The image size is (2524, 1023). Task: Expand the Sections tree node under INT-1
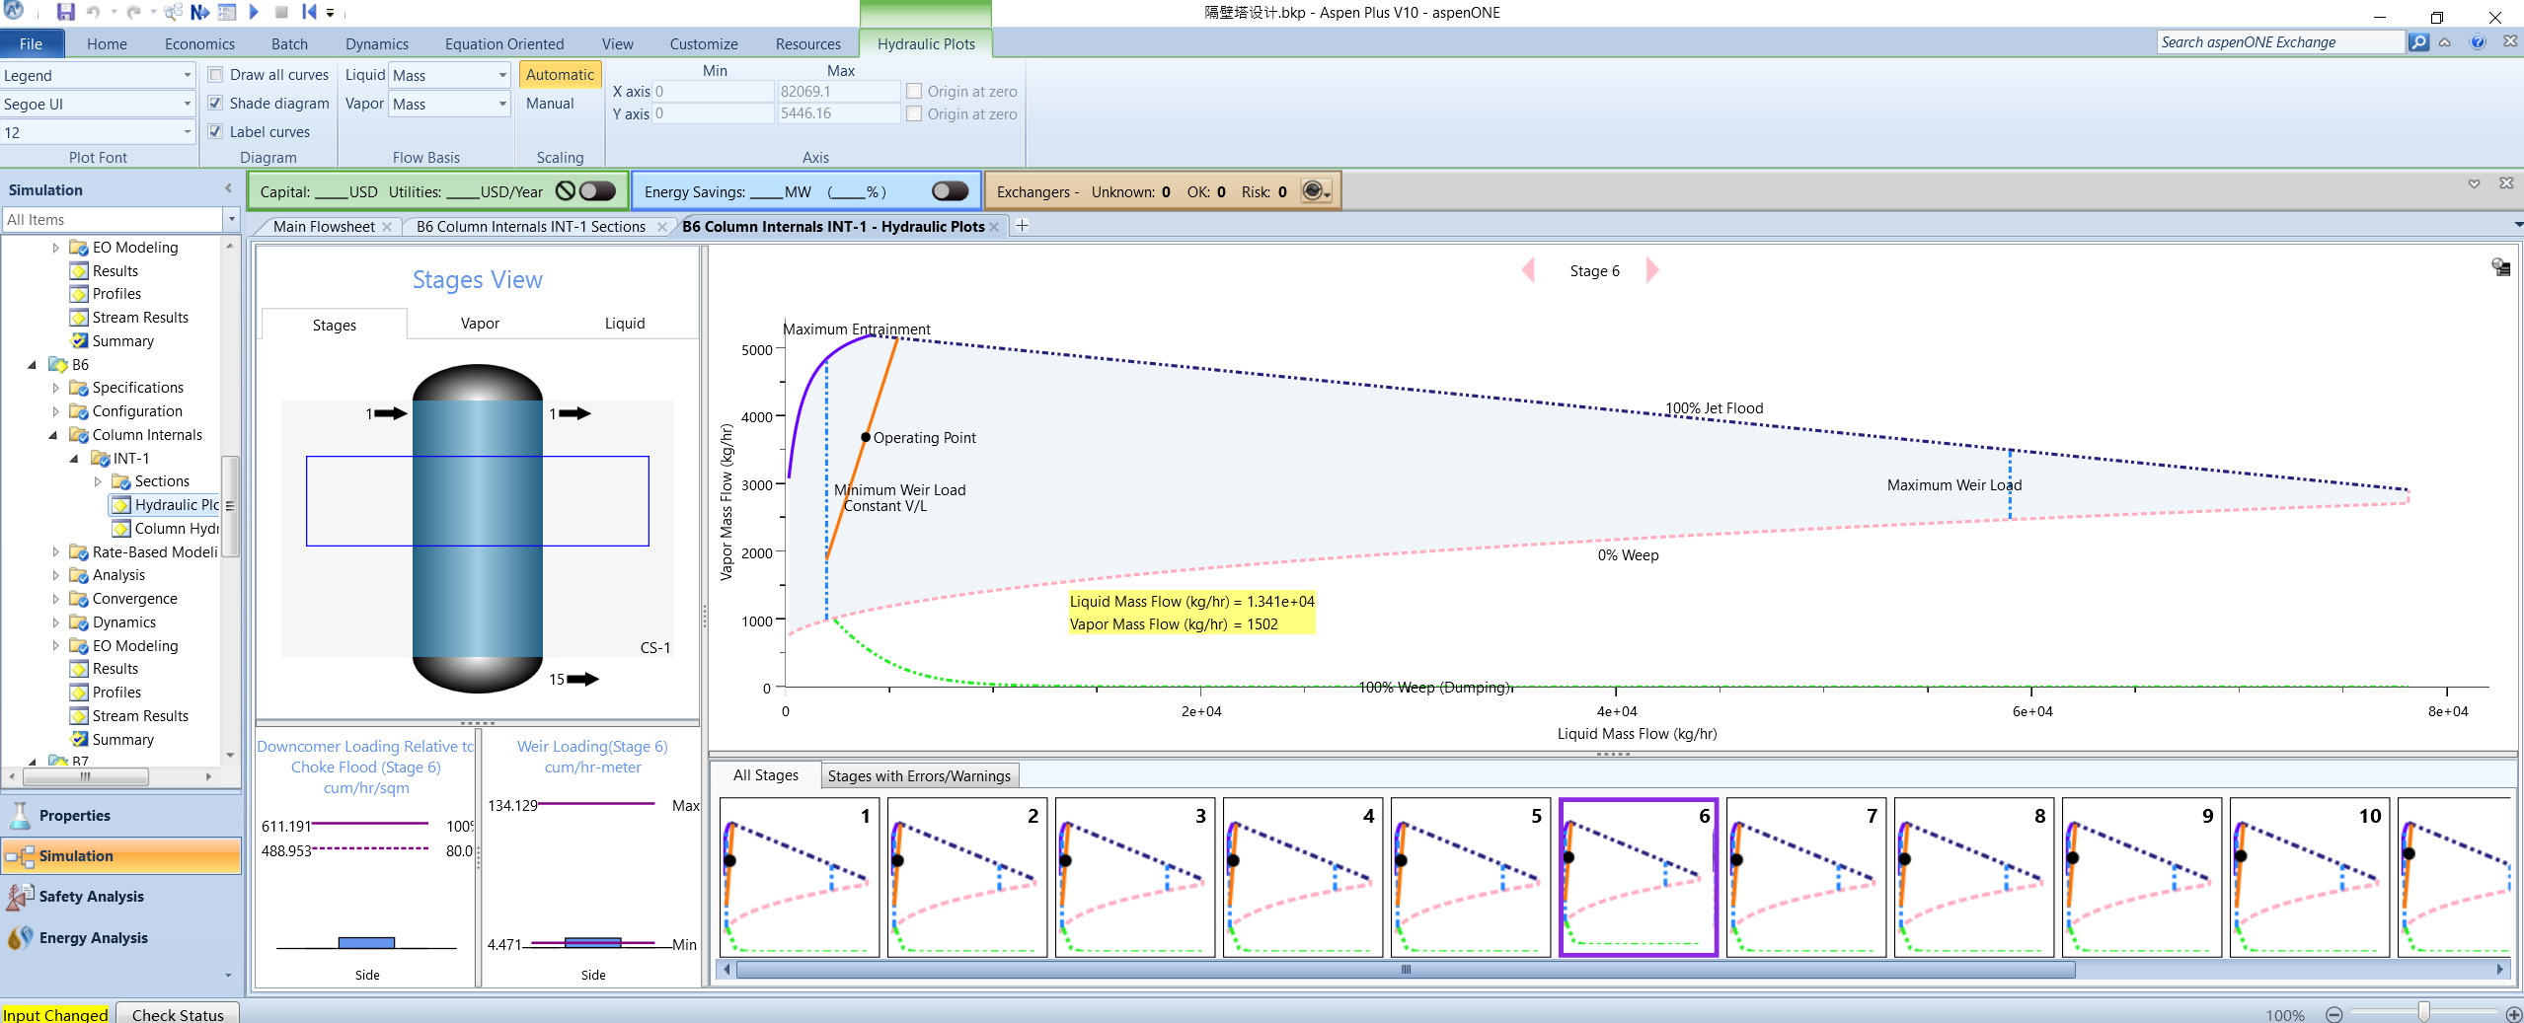(98, 481)
